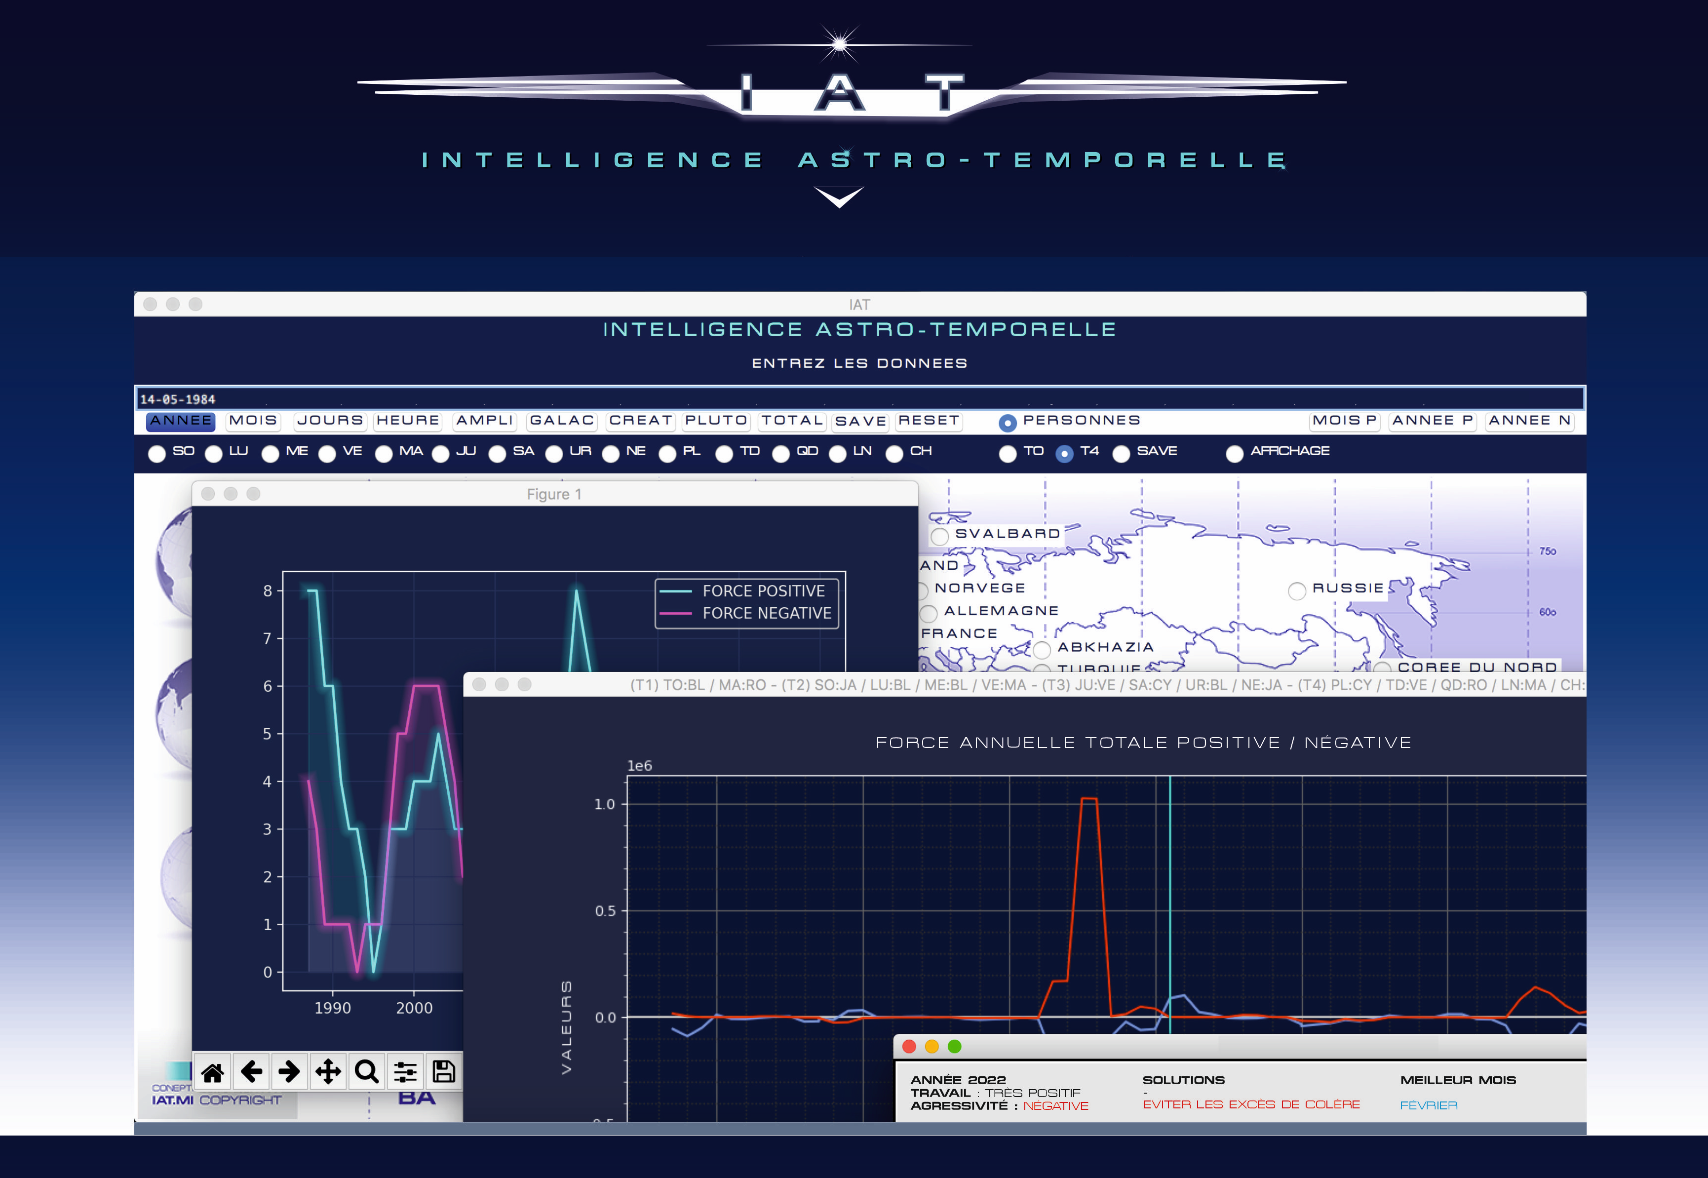
Task: Select SVALBARD radio on the map
Action: [939, 536]
